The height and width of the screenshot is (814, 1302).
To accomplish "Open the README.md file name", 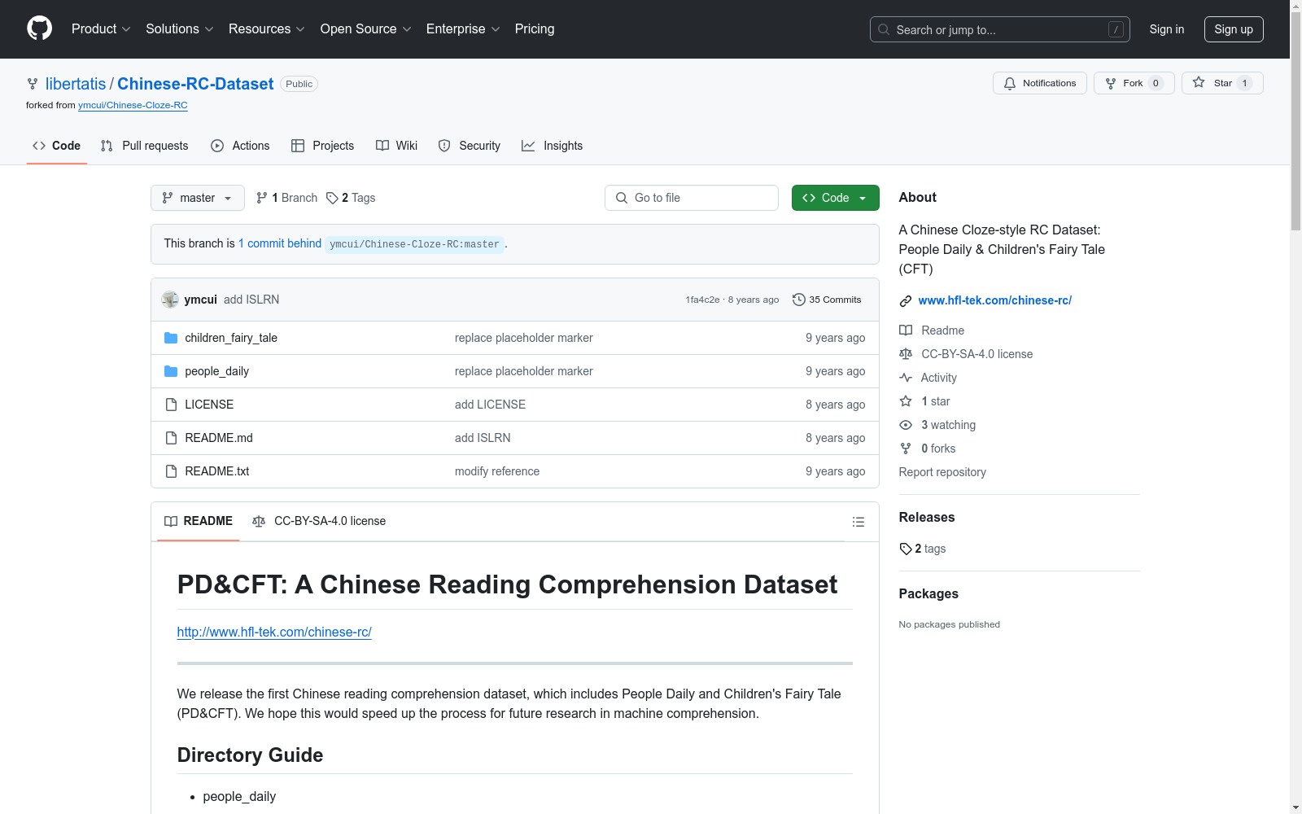I will (219, 438).
